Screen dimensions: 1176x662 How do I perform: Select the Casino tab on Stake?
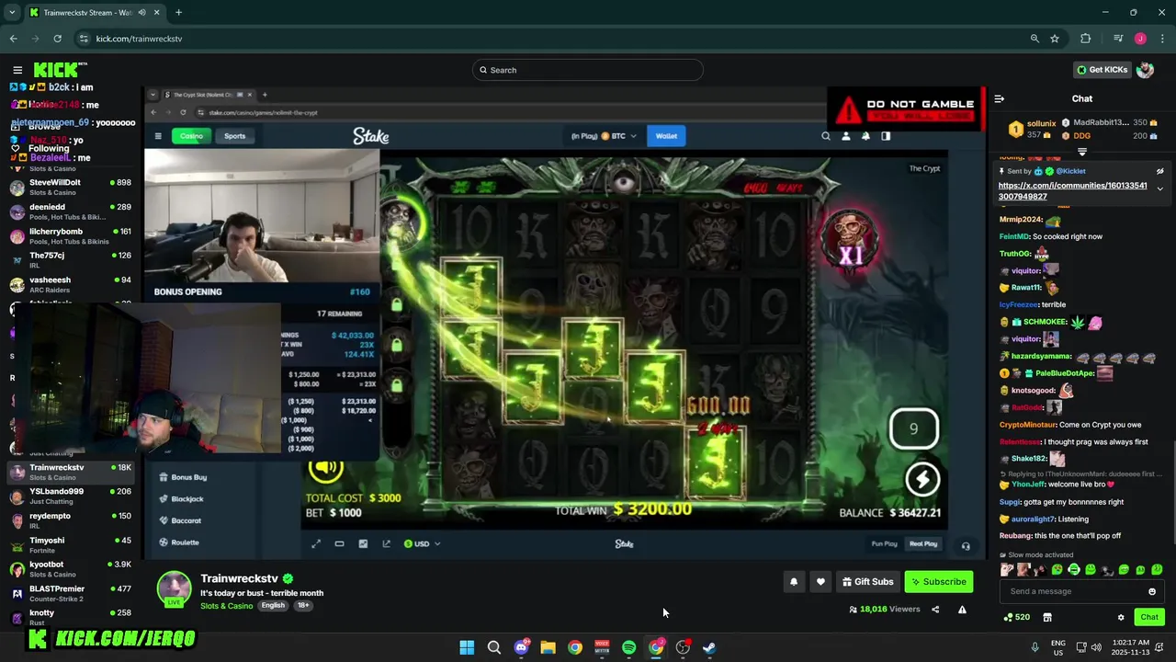(191, 136)
